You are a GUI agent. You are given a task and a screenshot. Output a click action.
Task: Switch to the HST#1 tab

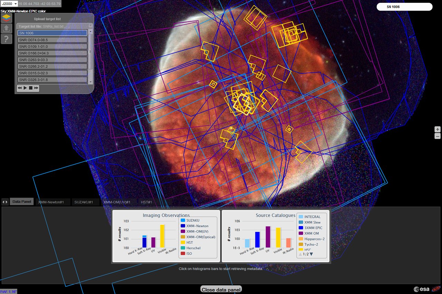click(146, 202)
